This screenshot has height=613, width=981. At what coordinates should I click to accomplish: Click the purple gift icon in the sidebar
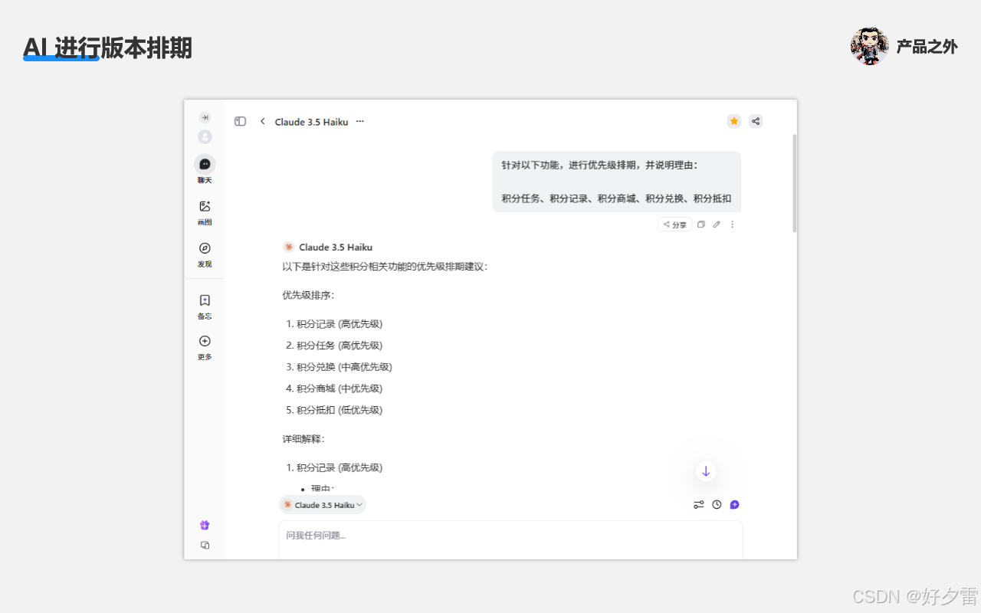(205, 525)
